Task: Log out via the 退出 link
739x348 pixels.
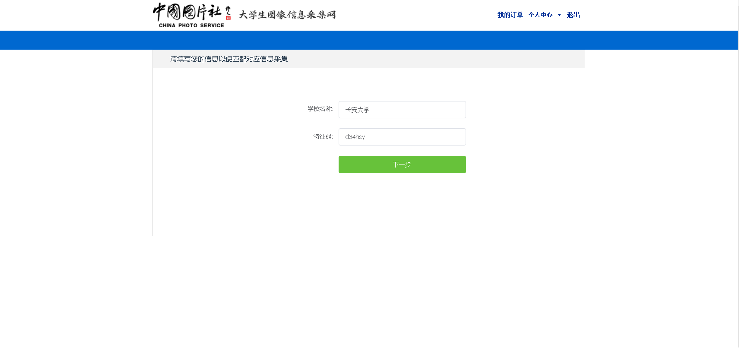Action: point(573,15)
